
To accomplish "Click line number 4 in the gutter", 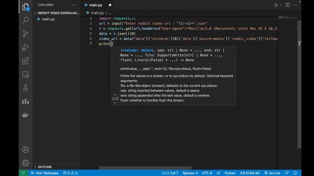I will tap(90, 28).
